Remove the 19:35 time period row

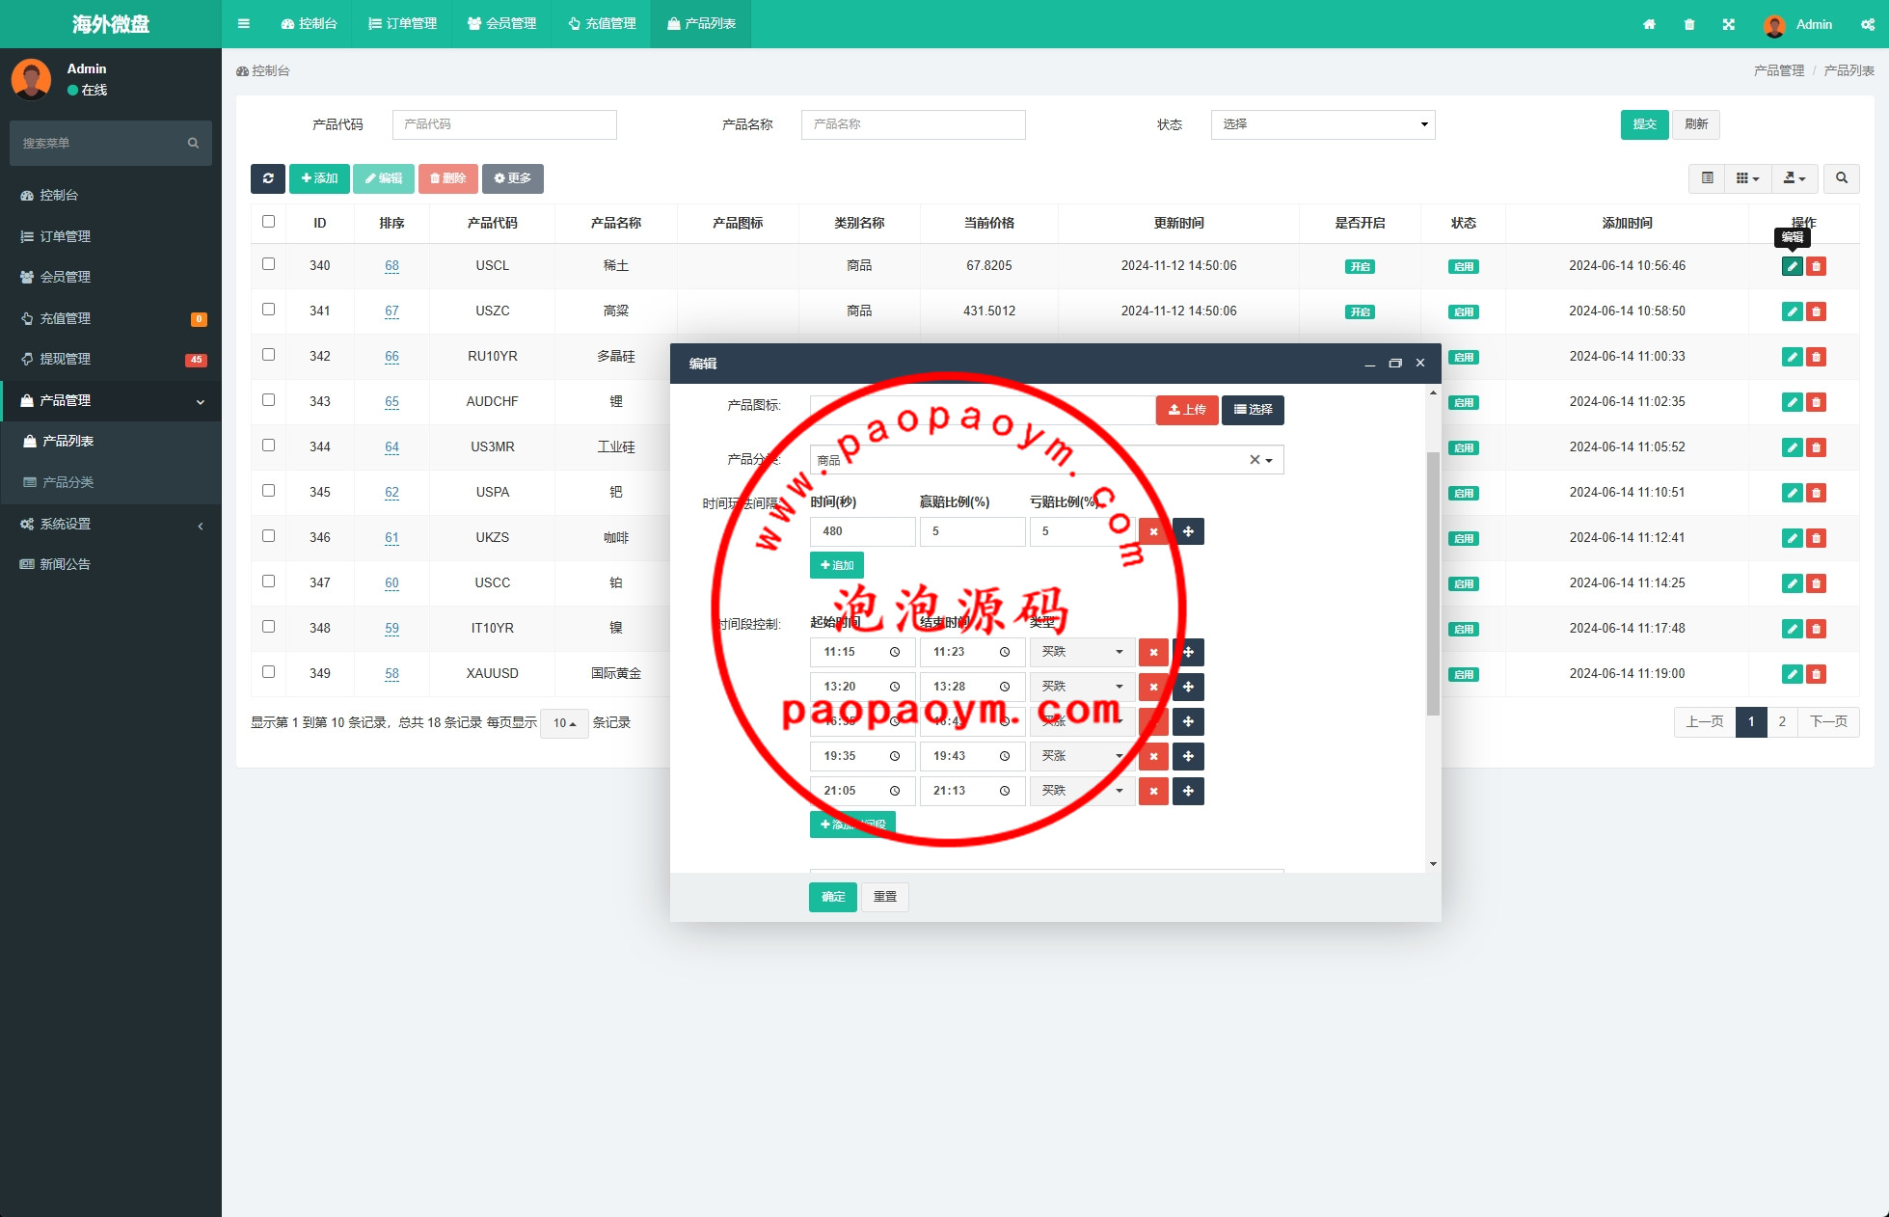point(1153,757)
